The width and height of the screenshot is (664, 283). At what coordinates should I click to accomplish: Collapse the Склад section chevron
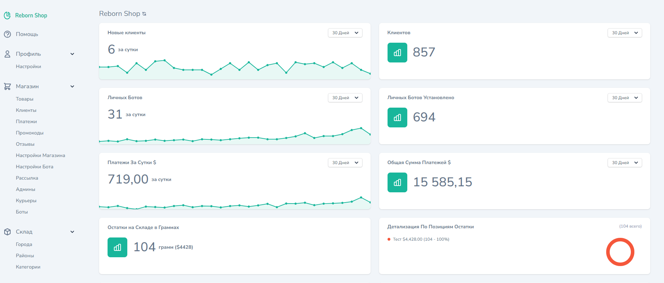[72, 232]
